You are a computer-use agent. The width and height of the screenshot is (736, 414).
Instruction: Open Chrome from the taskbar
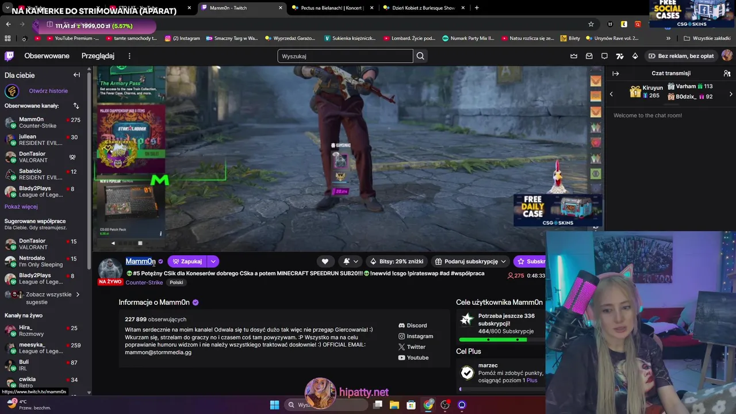(x=428, y=405)
